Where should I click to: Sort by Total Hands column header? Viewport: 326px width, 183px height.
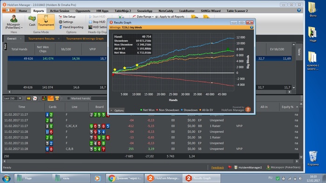coord(19,49)
